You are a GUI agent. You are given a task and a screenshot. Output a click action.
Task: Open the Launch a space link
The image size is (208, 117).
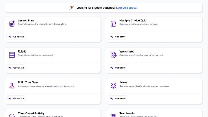click(127, 8)
